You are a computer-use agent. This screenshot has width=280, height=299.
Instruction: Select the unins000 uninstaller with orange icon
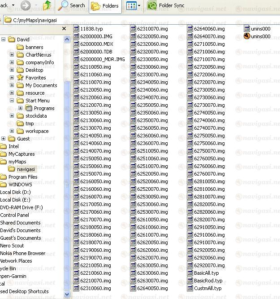(x=251, y=36)
